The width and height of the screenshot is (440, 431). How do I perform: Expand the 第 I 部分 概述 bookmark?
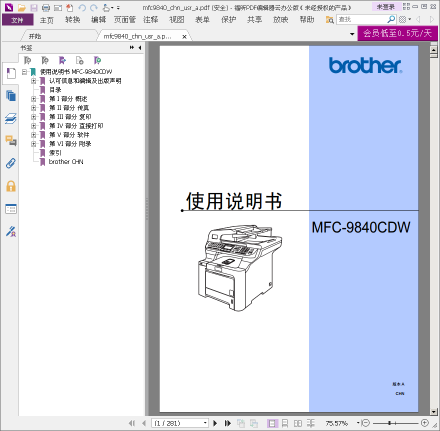33,99
